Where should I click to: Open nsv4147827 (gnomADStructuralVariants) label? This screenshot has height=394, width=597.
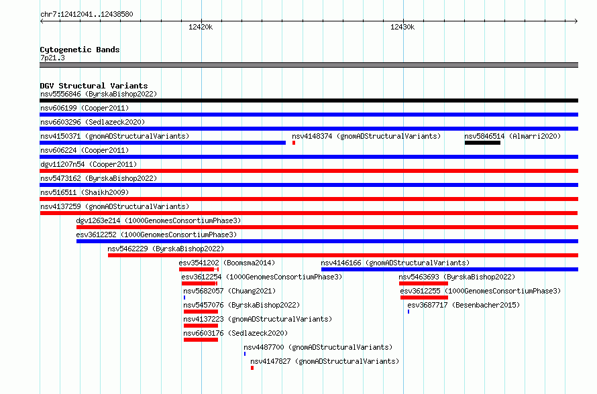point(325,361)
